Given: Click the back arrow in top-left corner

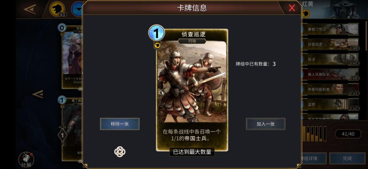Looking at the screenshot, I should coord(30,9).
